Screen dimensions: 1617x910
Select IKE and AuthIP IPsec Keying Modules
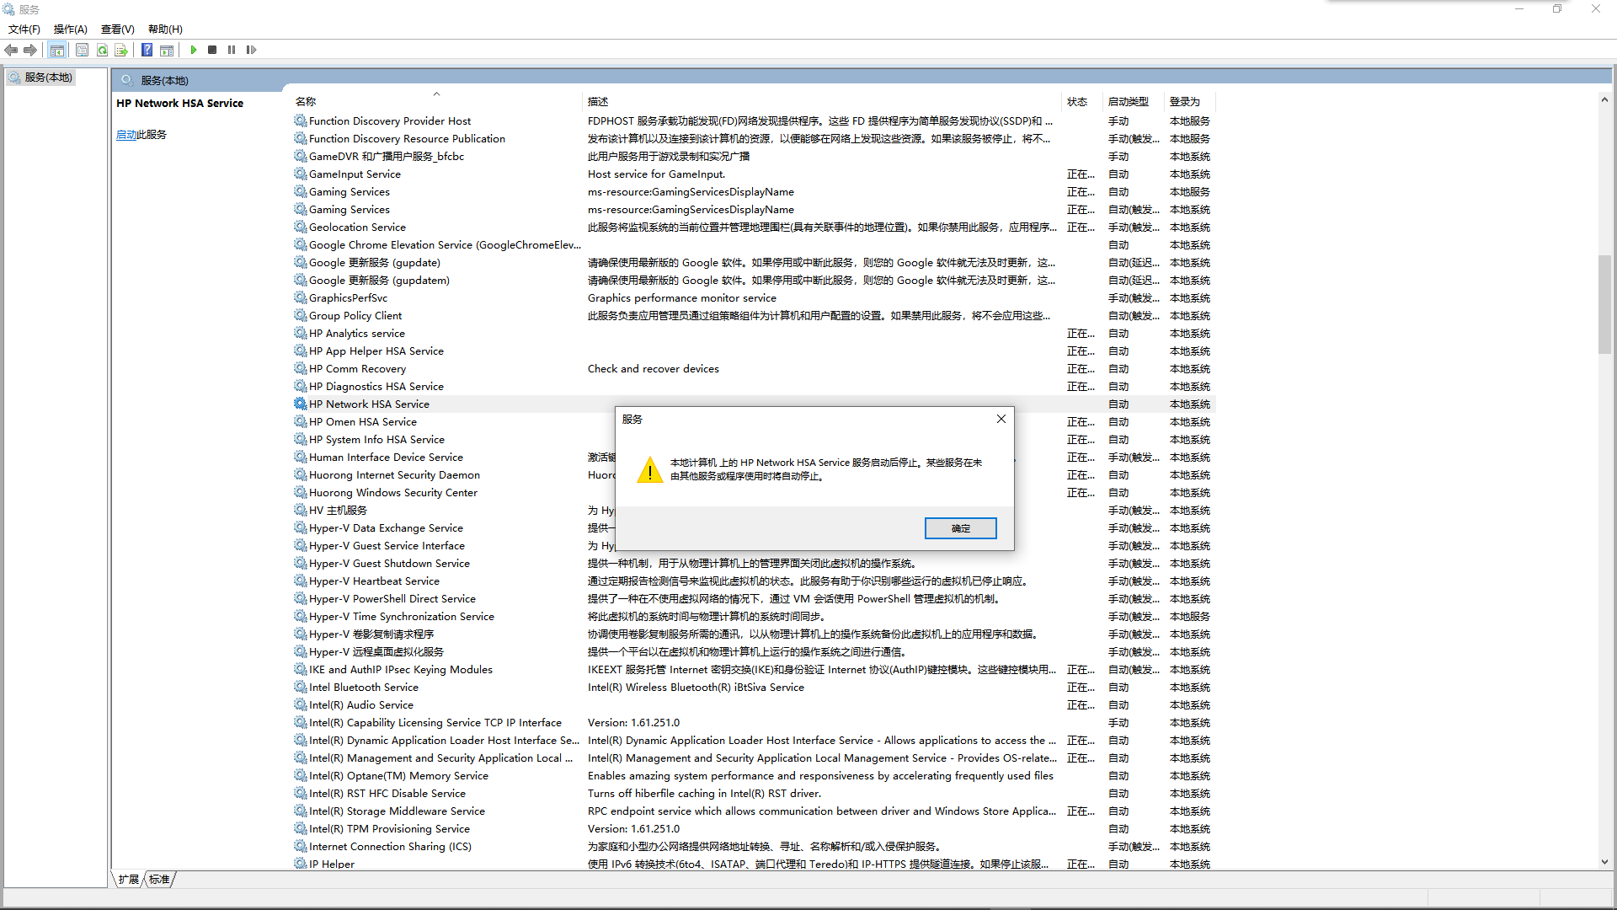[753, 669]
